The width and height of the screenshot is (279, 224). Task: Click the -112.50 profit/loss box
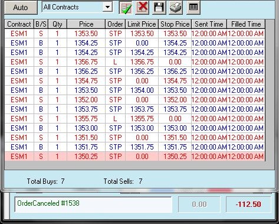[248, 204]
